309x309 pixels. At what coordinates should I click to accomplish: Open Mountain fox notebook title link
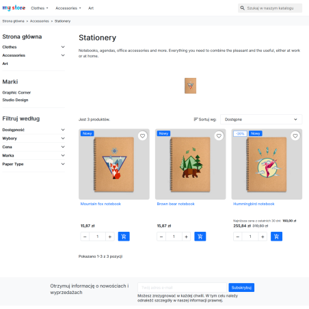click(100, 204)
